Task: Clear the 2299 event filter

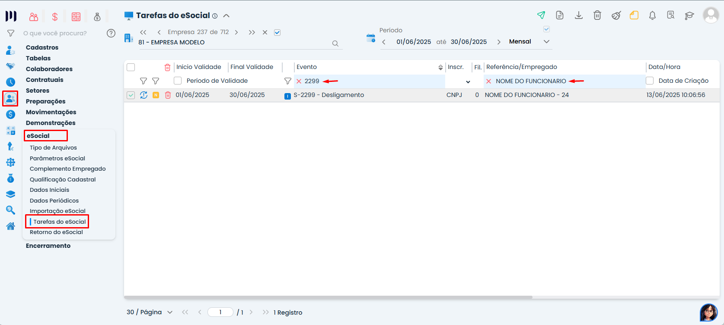Action: pyautogui.click(x=299, y=81)
